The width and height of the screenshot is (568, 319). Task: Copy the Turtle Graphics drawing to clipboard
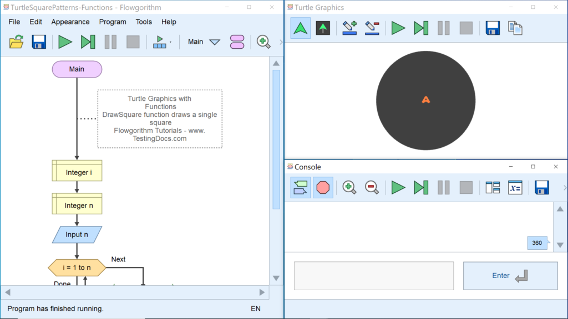click(514, 28)
